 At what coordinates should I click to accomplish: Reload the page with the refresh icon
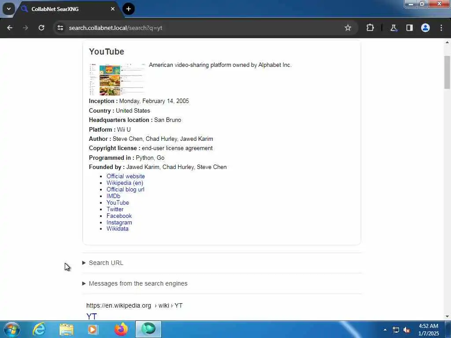(41, 28)
